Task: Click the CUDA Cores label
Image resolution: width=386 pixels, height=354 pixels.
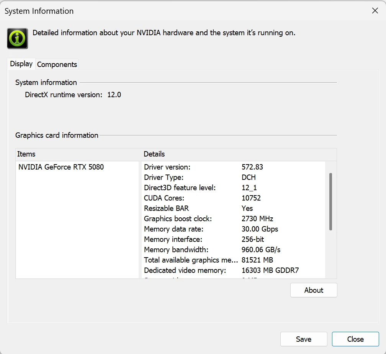Action: 164,198
